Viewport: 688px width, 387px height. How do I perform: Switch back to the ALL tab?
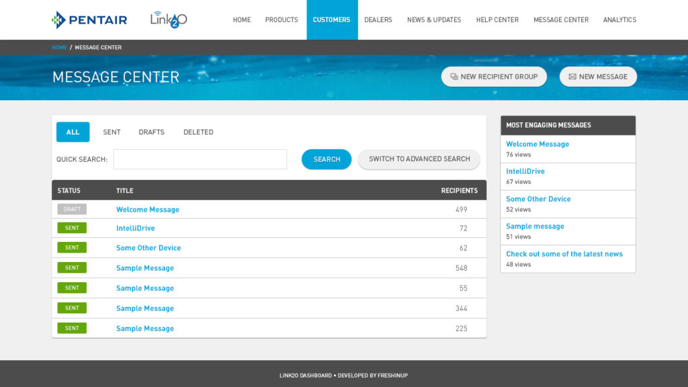point(73,132)
